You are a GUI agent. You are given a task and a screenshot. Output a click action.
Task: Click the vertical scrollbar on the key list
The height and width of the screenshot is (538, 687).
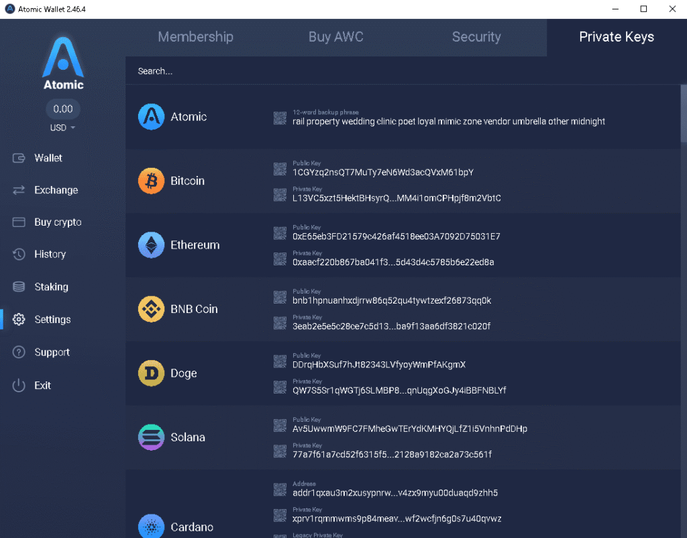pyautogui.click(x=683, y=113)
